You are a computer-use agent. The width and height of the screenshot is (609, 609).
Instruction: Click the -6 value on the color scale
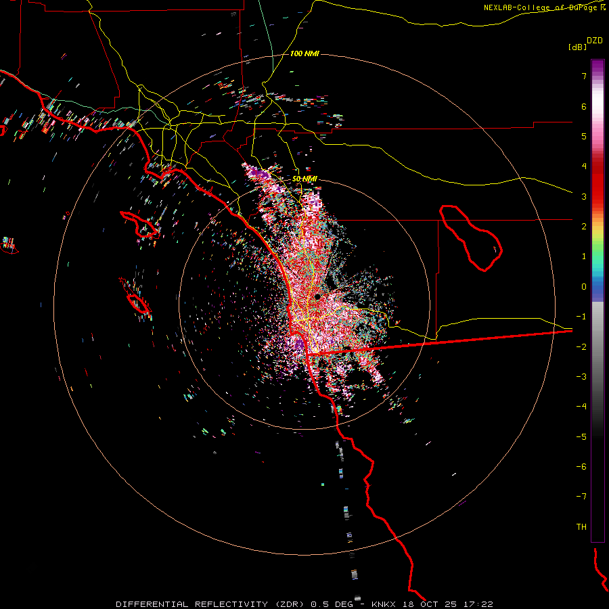point(581,467)
